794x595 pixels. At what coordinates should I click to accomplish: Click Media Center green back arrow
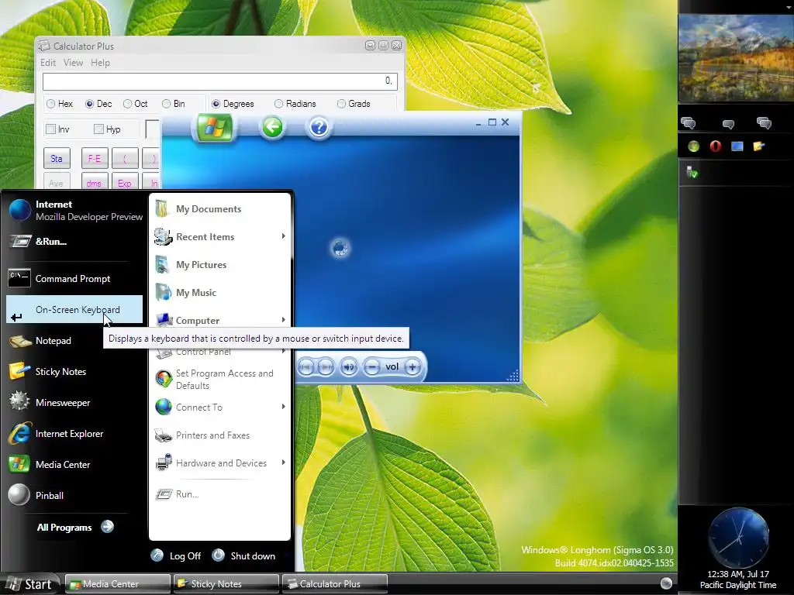[x=272, y=126]
